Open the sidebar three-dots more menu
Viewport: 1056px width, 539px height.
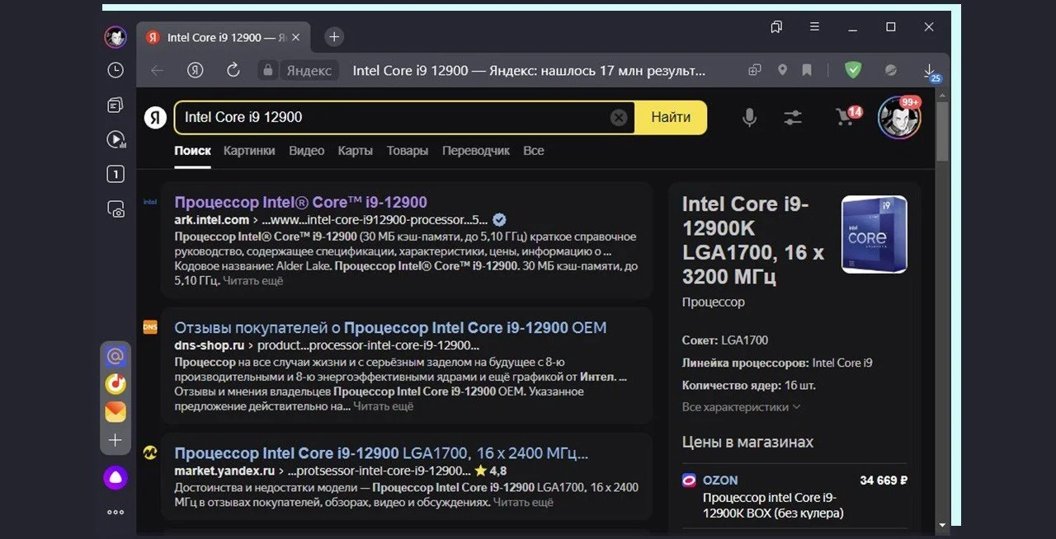pos(115,512)
